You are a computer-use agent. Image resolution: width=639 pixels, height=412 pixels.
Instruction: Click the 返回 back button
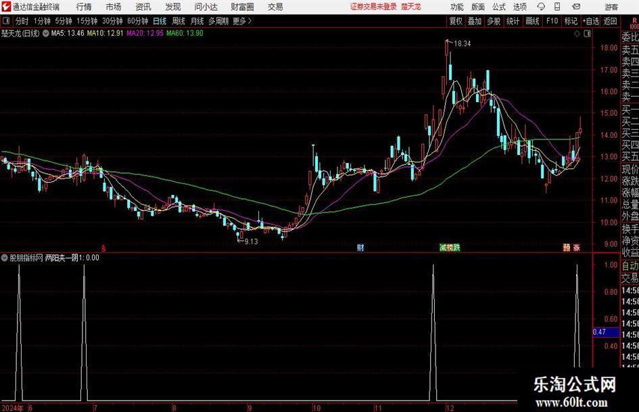[610, 21]
